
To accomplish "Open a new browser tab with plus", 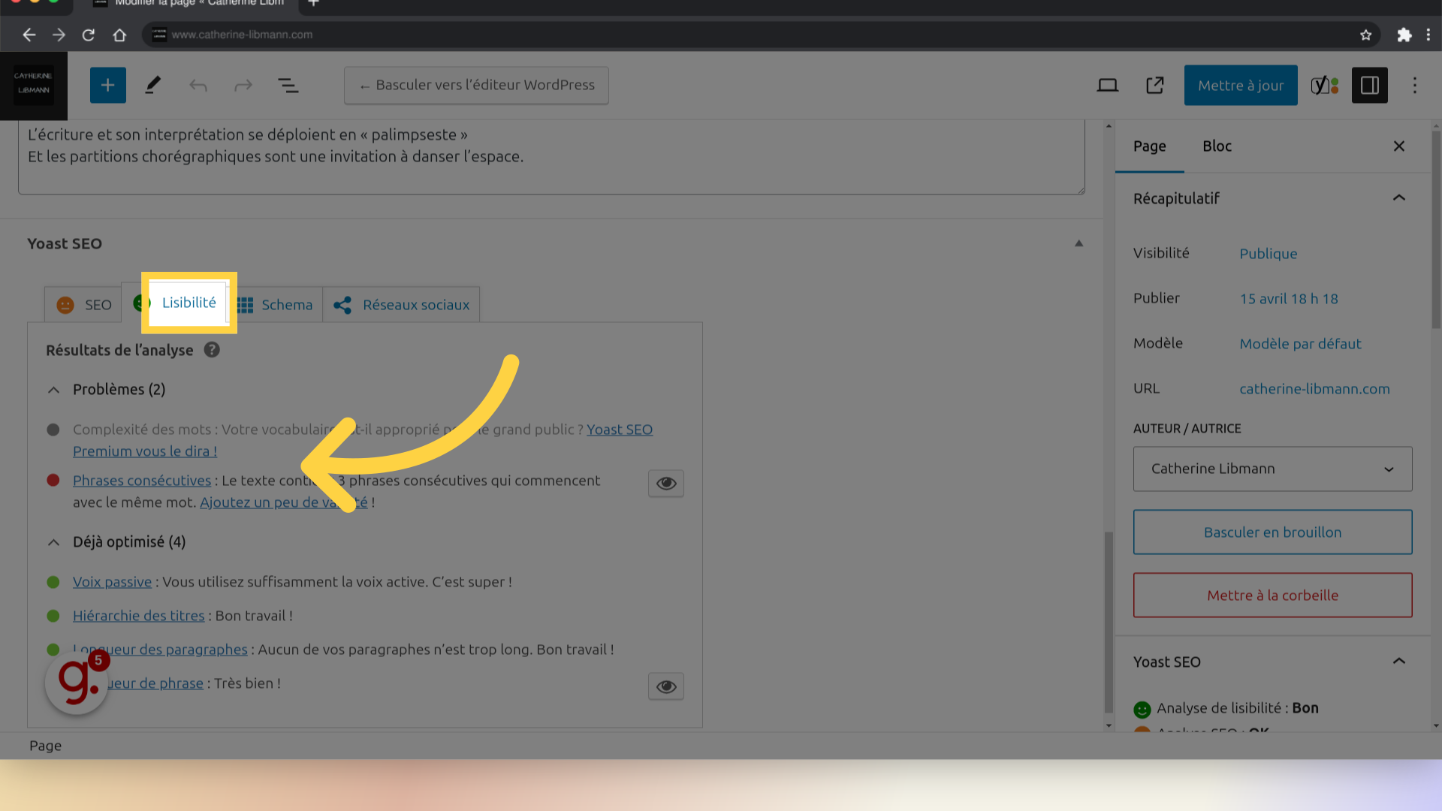I will click(x=314, y=4).
